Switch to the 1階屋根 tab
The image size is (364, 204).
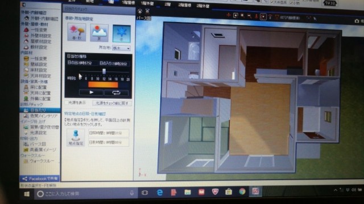[x=128, y=3]
